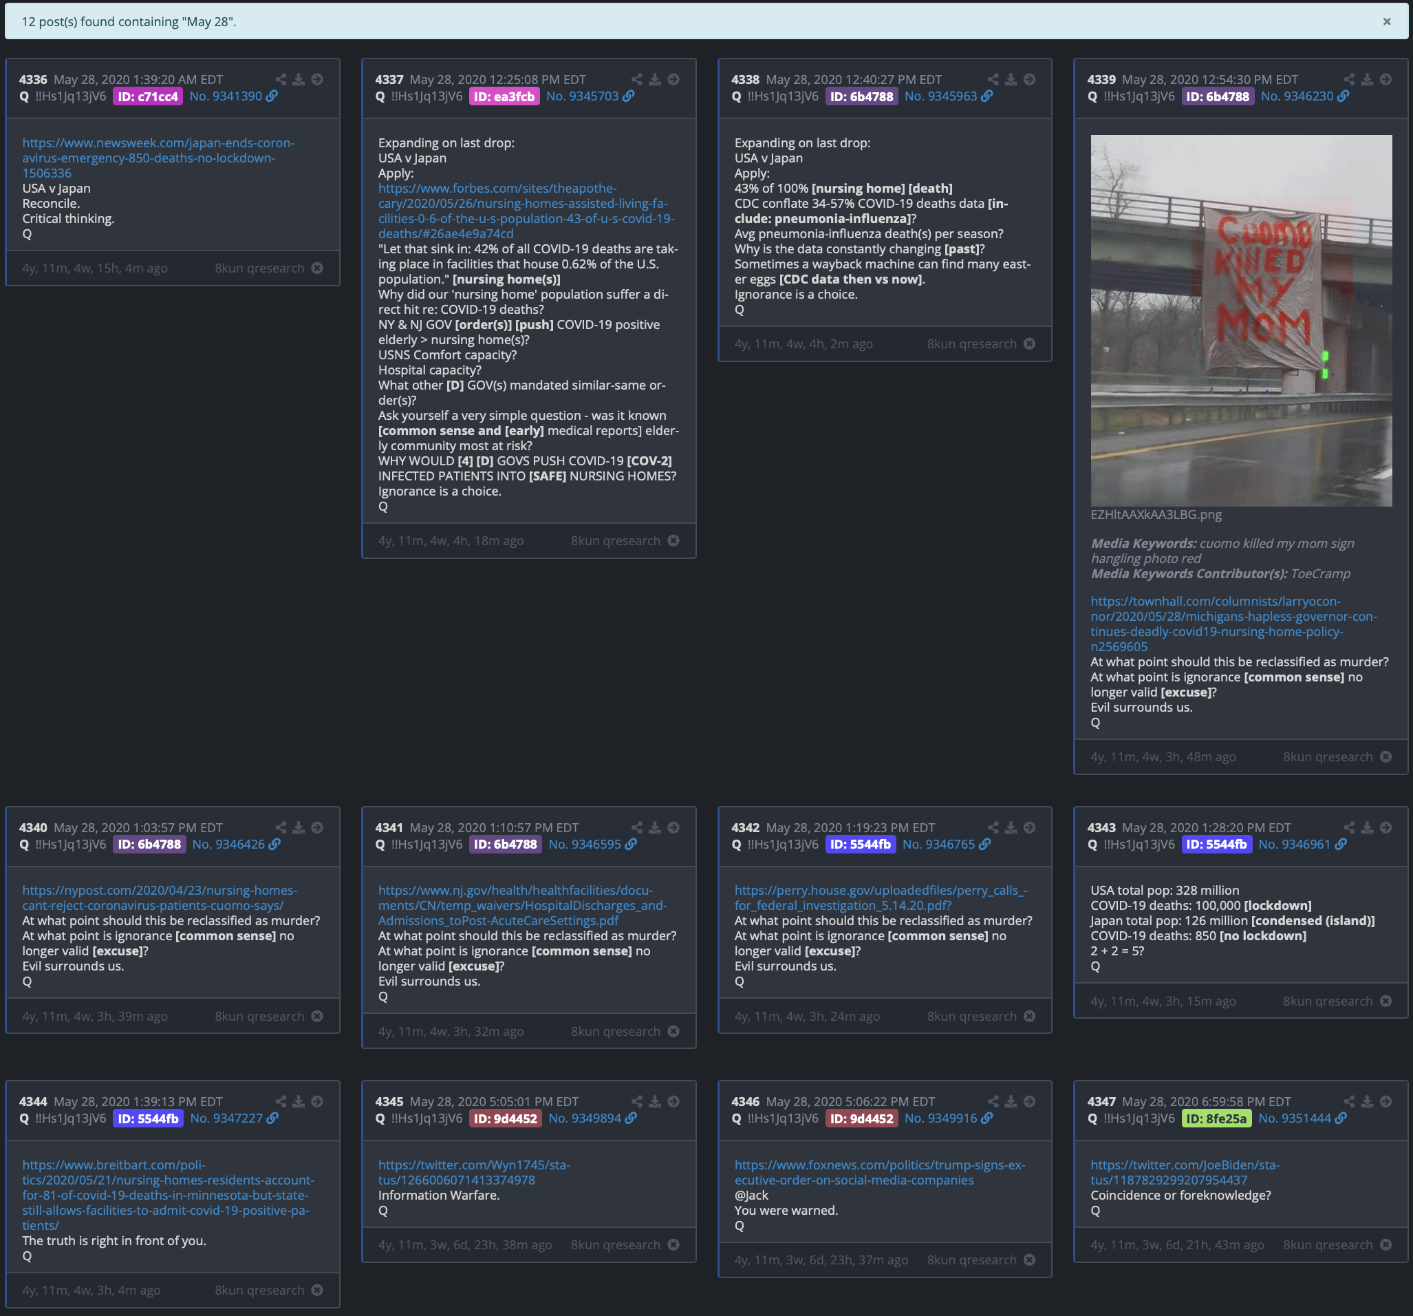The image size is (1413, 1316).
Task: Open the NY Post nursing homes link
Action: pos(160,898)
